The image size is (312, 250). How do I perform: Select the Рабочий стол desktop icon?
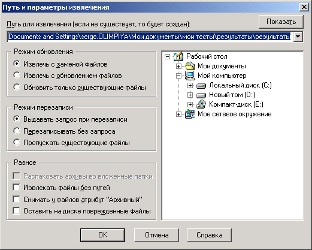pos(178,56)
